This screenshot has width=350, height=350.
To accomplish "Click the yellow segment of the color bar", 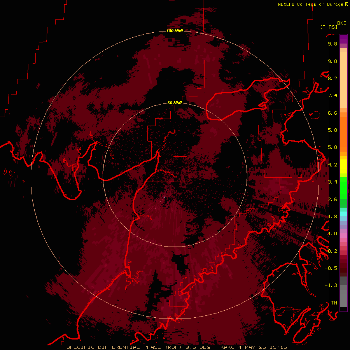I will [x=343, y=166].
